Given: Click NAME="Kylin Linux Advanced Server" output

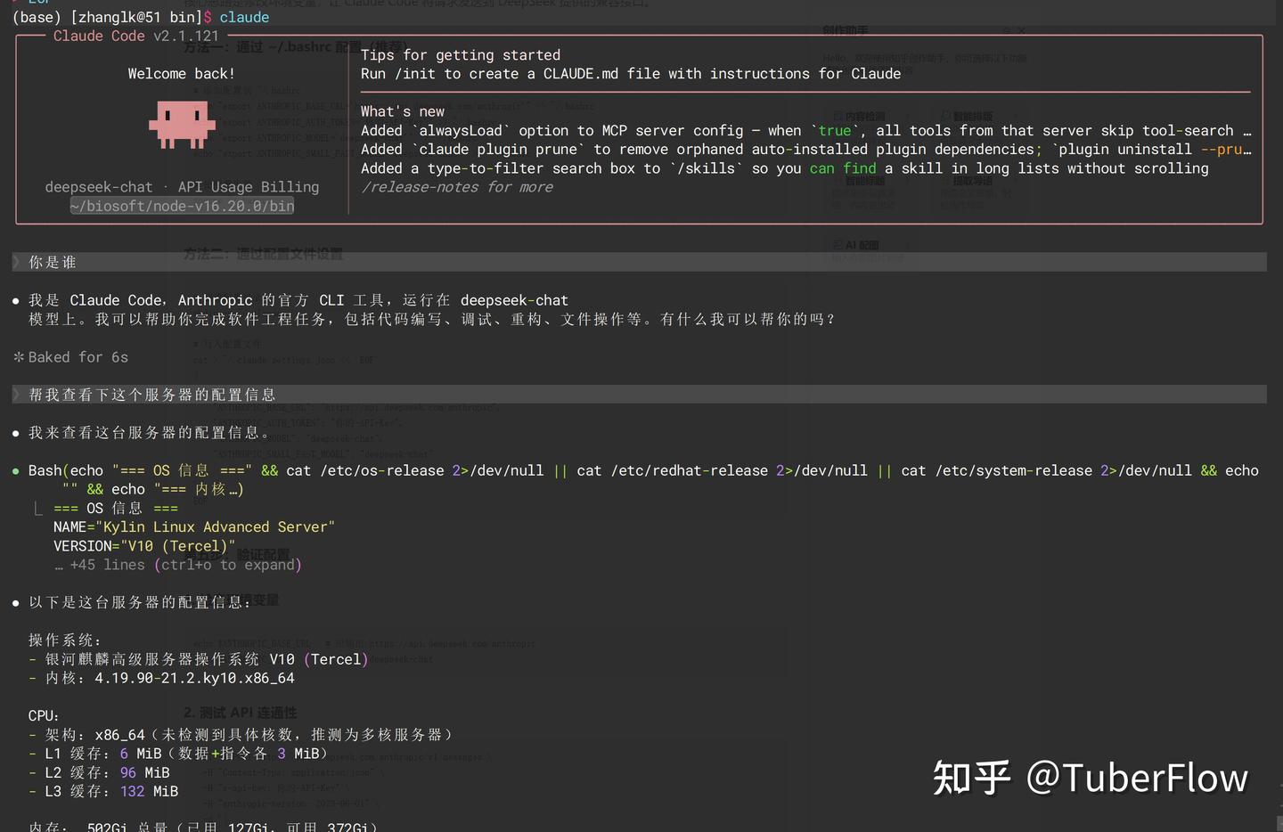Looking at the screenshot, I should [194, 527].
